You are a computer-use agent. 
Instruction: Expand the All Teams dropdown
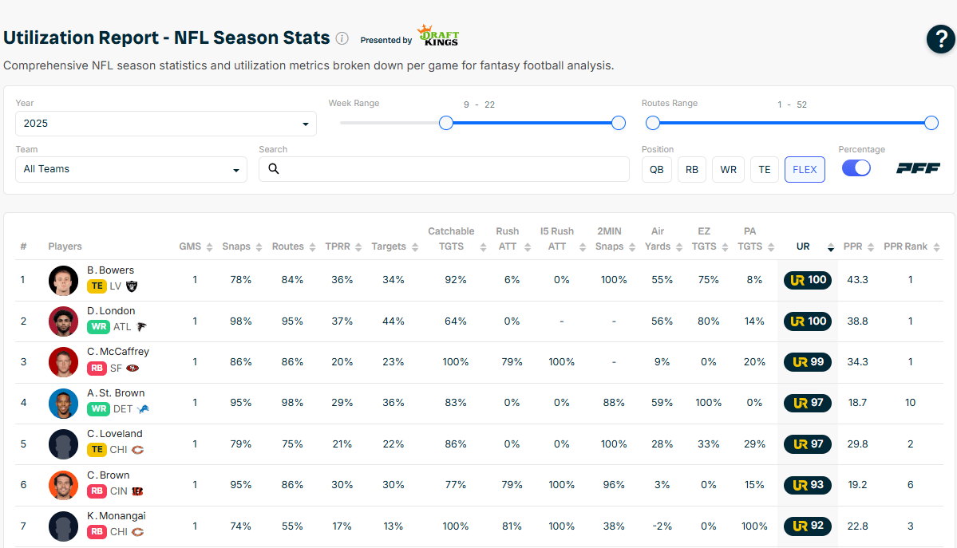[x=131, y=169]
